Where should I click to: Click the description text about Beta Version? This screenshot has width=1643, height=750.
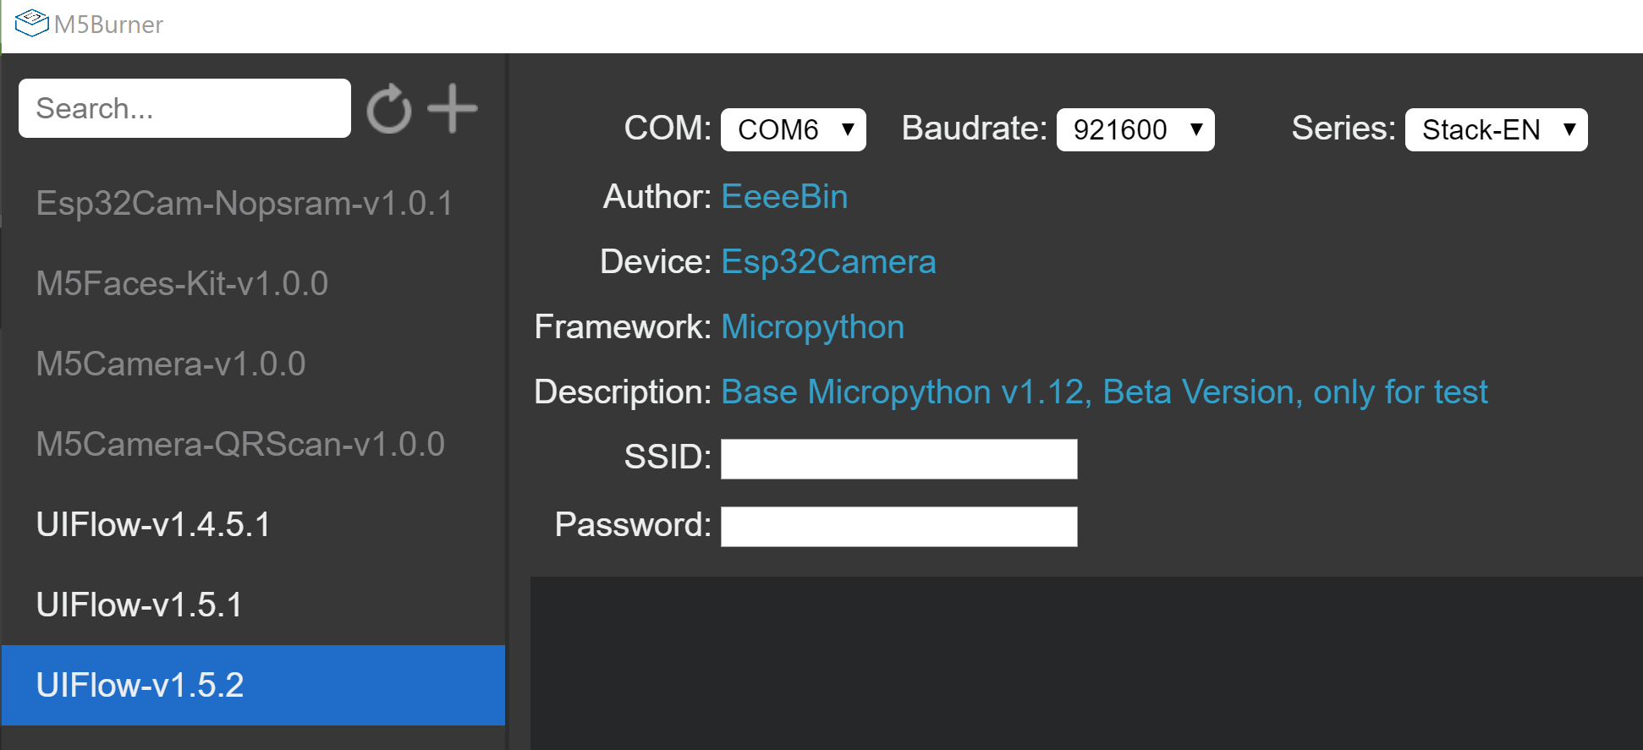tap(1104, 392)
